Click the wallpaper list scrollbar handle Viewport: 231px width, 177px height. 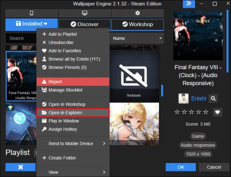pyautogui.click(x=162, y=91)
